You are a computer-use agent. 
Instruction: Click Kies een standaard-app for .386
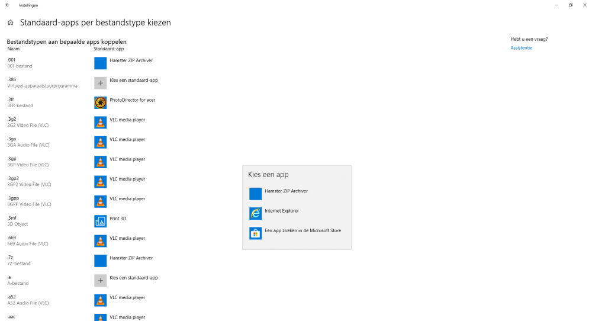click(134, 80)
